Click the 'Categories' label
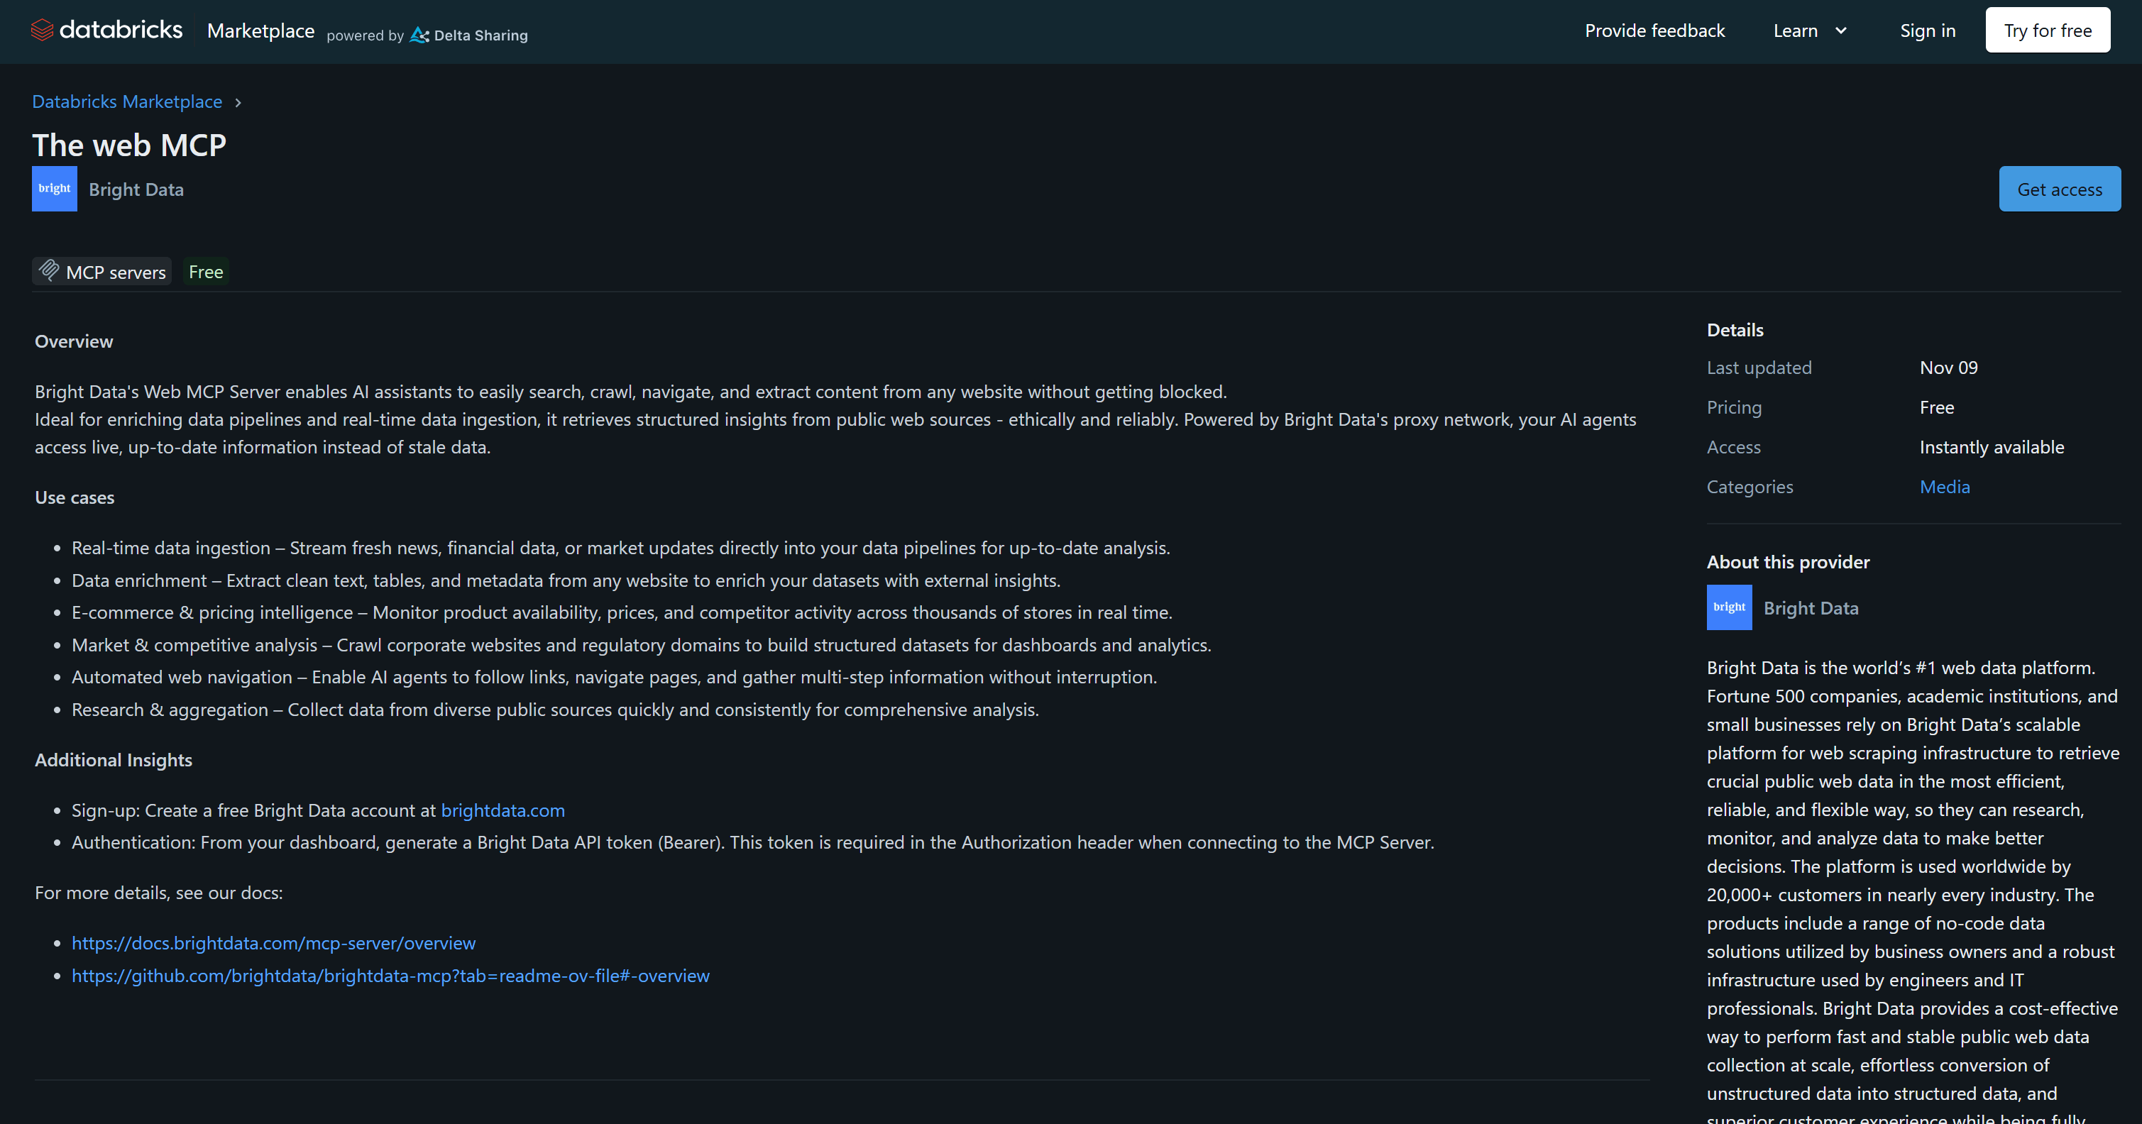The image size is (2142, 1124). point(1750,487)
